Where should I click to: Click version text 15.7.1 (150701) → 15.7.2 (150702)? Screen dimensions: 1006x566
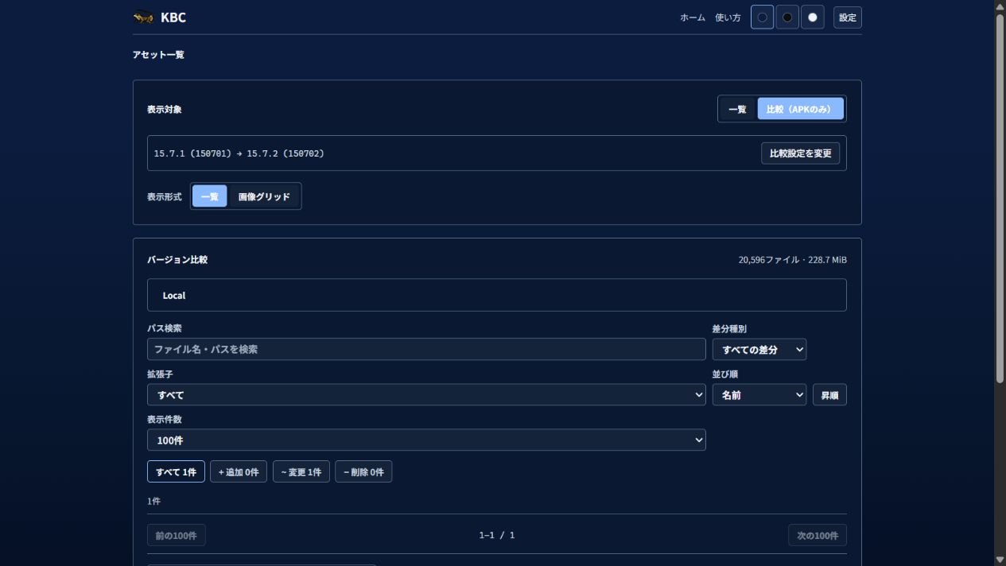tap(239, 153)
